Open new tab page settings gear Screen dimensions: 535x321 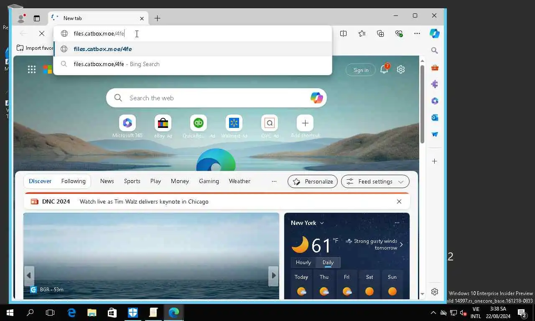(401, 69)
